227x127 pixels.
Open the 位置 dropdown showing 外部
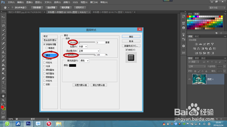coord(83,46)
